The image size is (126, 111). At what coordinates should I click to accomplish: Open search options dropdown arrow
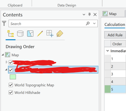click(94, 23)
